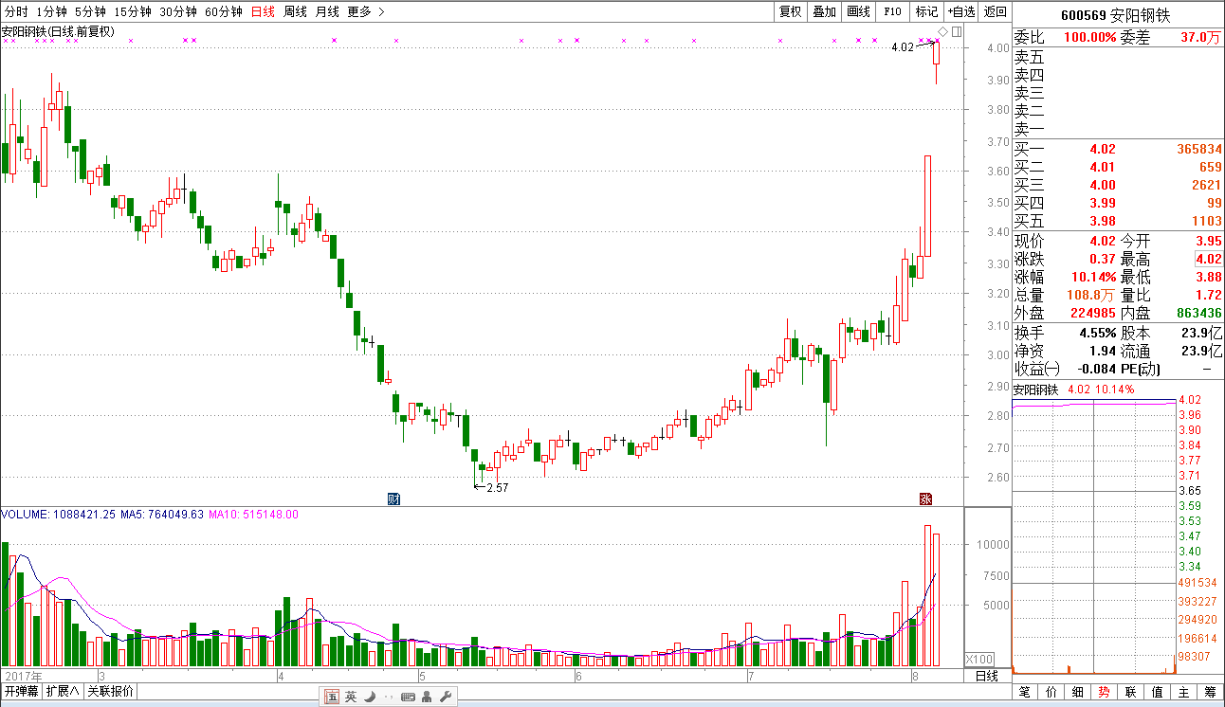Viewport: 1225px width, 707px height.
Task: Click the 换手 value 4.55%
Action: [1098, 333]
